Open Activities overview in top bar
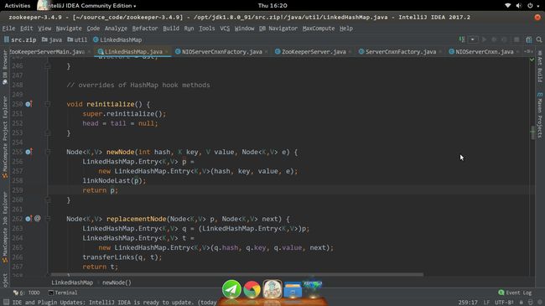This screenshot has height=306, width=545. tap(18, 6)
